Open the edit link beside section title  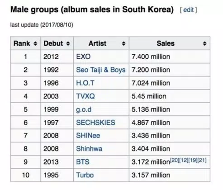point(188,10)
